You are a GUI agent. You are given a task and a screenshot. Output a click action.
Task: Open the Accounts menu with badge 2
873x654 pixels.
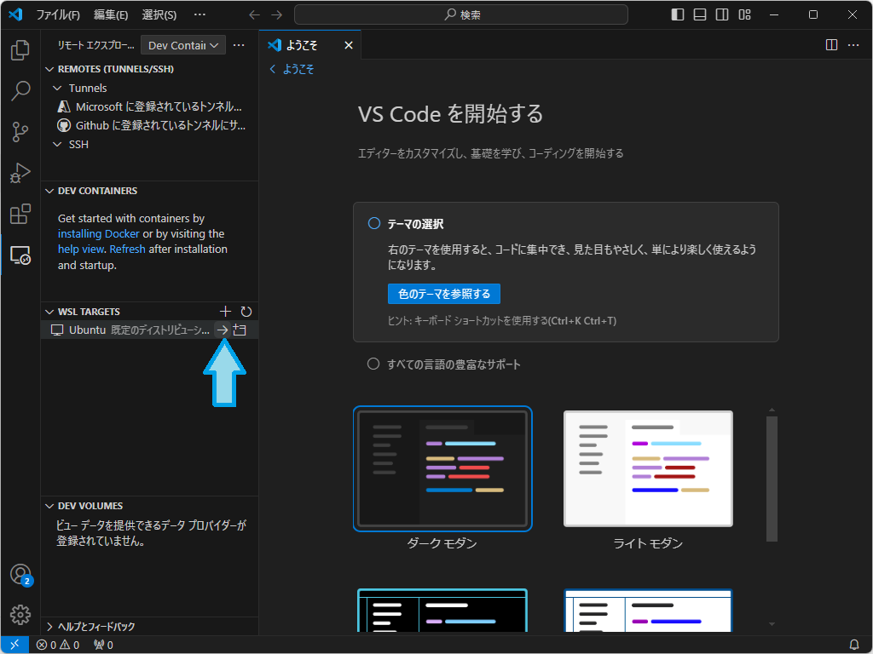point(20,574)
